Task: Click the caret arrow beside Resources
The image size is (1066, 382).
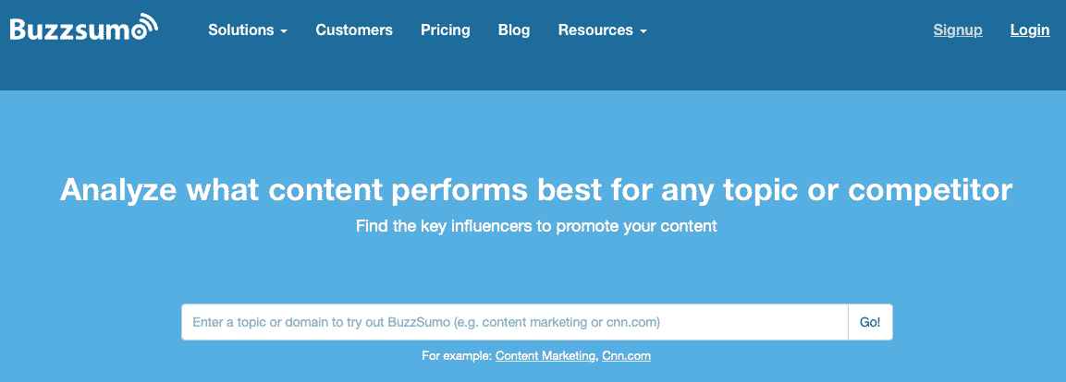Action: click(x=643, y=32)
